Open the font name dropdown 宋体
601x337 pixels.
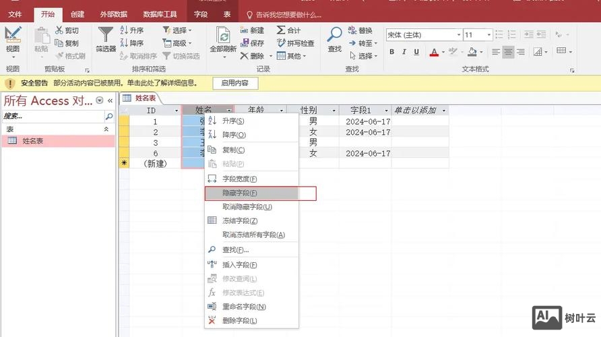point(458,35)
